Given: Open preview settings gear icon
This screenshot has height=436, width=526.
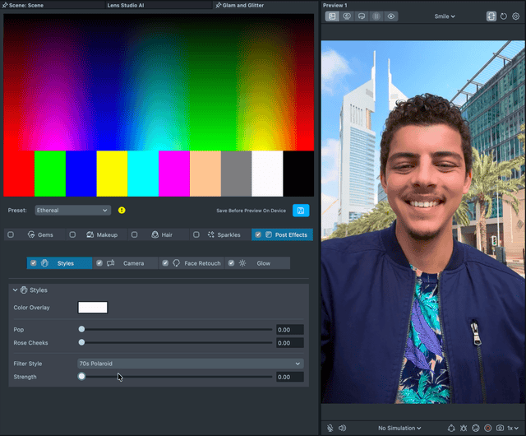Looking at the screenshot, I should point(516,16).
